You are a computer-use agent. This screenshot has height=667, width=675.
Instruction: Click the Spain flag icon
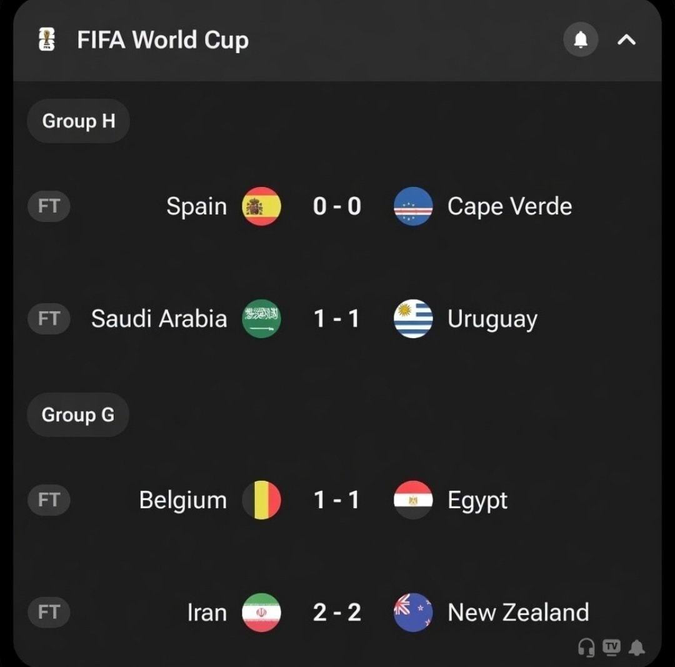pyautogui.click(x=261, y=206)
